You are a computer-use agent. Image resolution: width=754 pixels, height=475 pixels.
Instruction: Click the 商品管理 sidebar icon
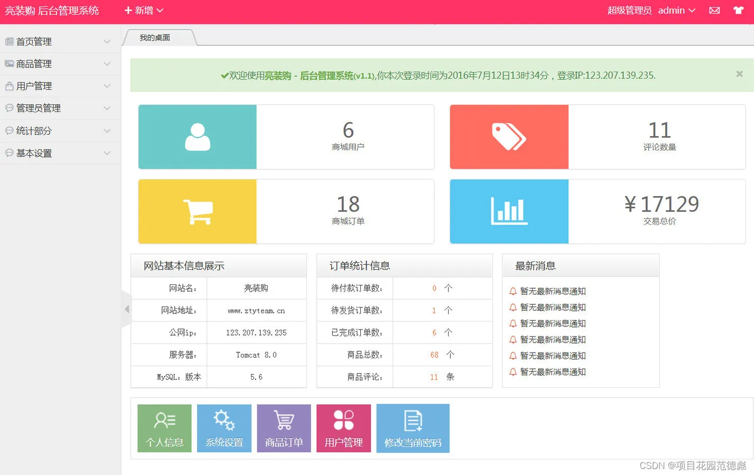9,64
